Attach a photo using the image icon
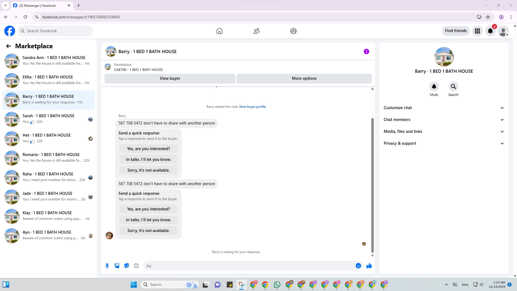Image resolution: width=517 pixels, height=291 pixels. tap(117, 266)
